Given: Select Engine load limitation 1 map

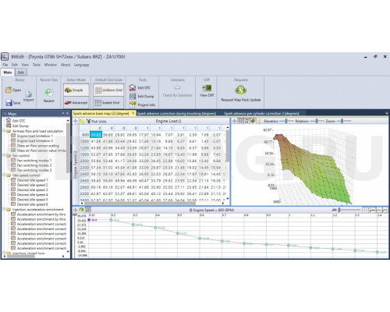Looking at the screenshot, I should (x=32, y=136).
